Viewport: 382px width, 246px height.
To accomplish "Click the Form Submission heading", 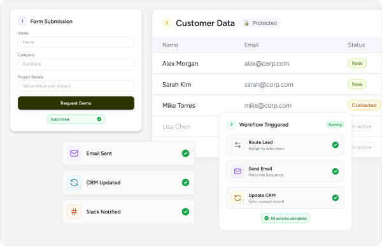I will (51, 22).
